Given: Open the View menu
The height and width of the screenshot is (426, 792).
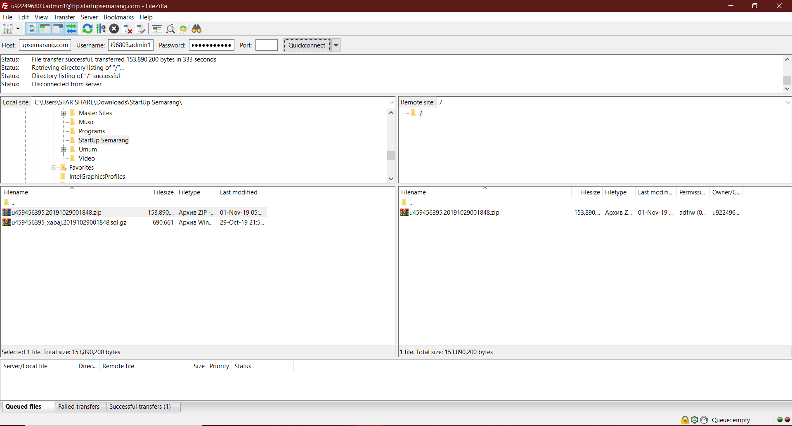Looking at the screenshot, I should [x=41, y=17].
